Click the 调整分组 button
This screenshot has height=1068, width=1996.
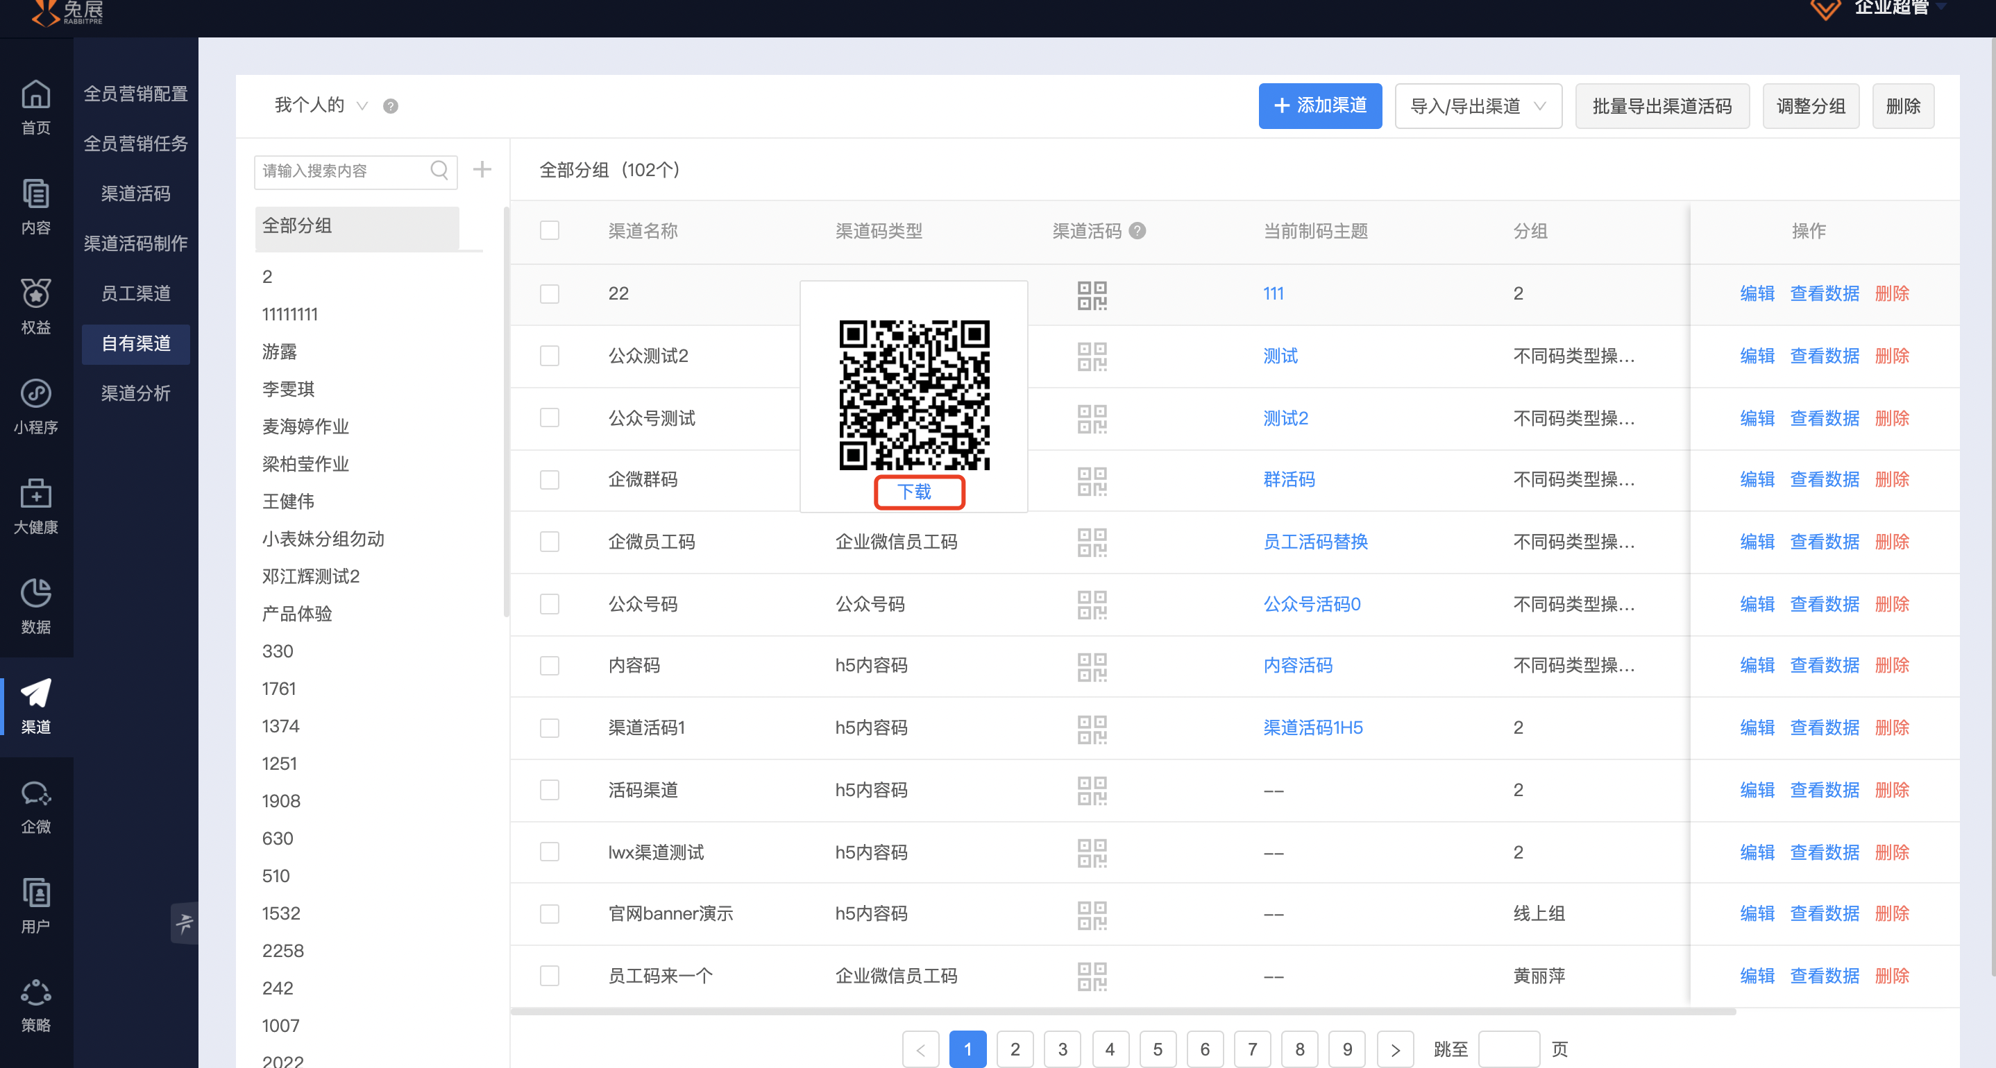(x=1811, y=106)
